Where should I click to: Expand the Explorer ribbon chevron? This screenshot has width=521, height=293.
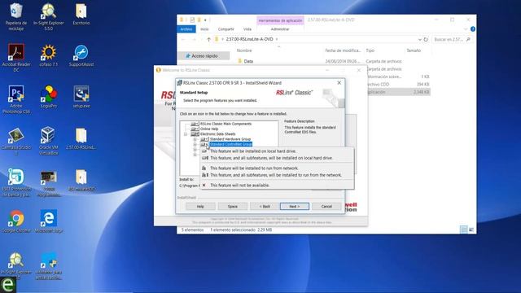pos(466,29)
